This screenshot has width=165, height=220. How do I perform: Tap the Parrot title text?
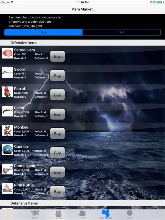click(20, 89)
